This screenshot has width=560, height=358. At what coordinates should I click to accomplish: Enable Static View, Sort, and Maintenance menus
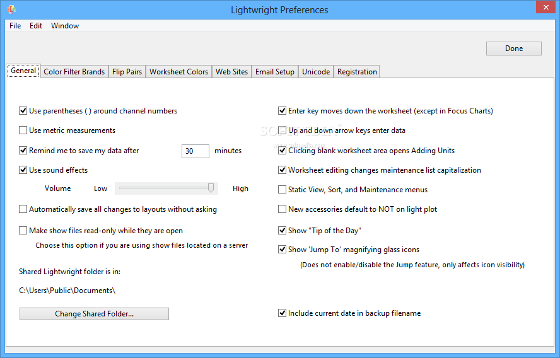pos(282,189)
